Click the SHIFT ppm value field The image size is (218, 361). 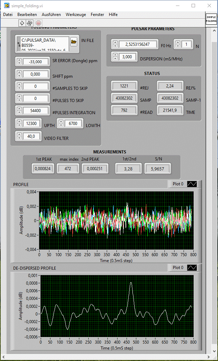[36, 74]
